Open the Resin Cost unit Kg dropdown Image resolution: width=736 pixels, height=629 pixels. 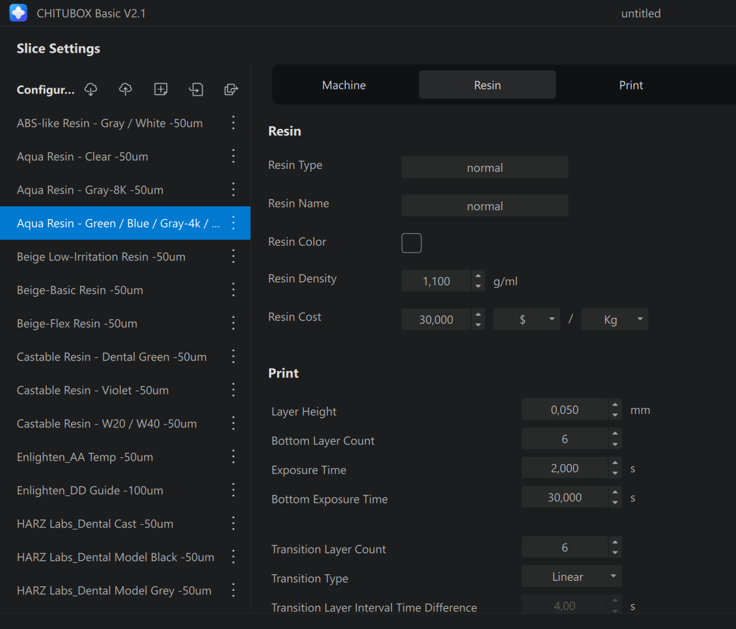(x=614, y=319)
